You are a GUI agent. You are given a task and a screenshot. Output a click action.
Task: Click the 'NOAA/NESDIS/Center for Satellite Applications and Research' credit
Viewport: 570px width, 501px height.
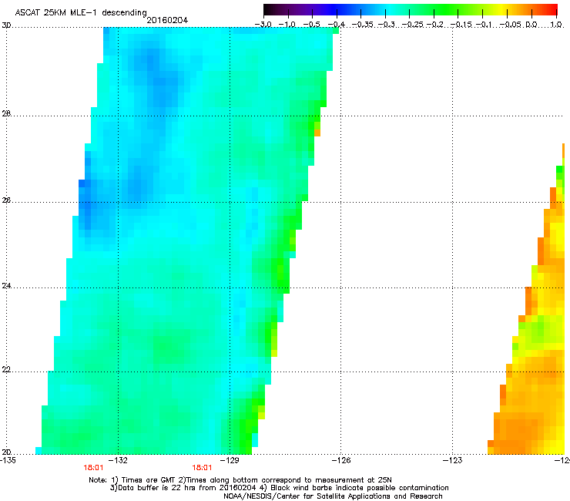(x=333, y=496)
